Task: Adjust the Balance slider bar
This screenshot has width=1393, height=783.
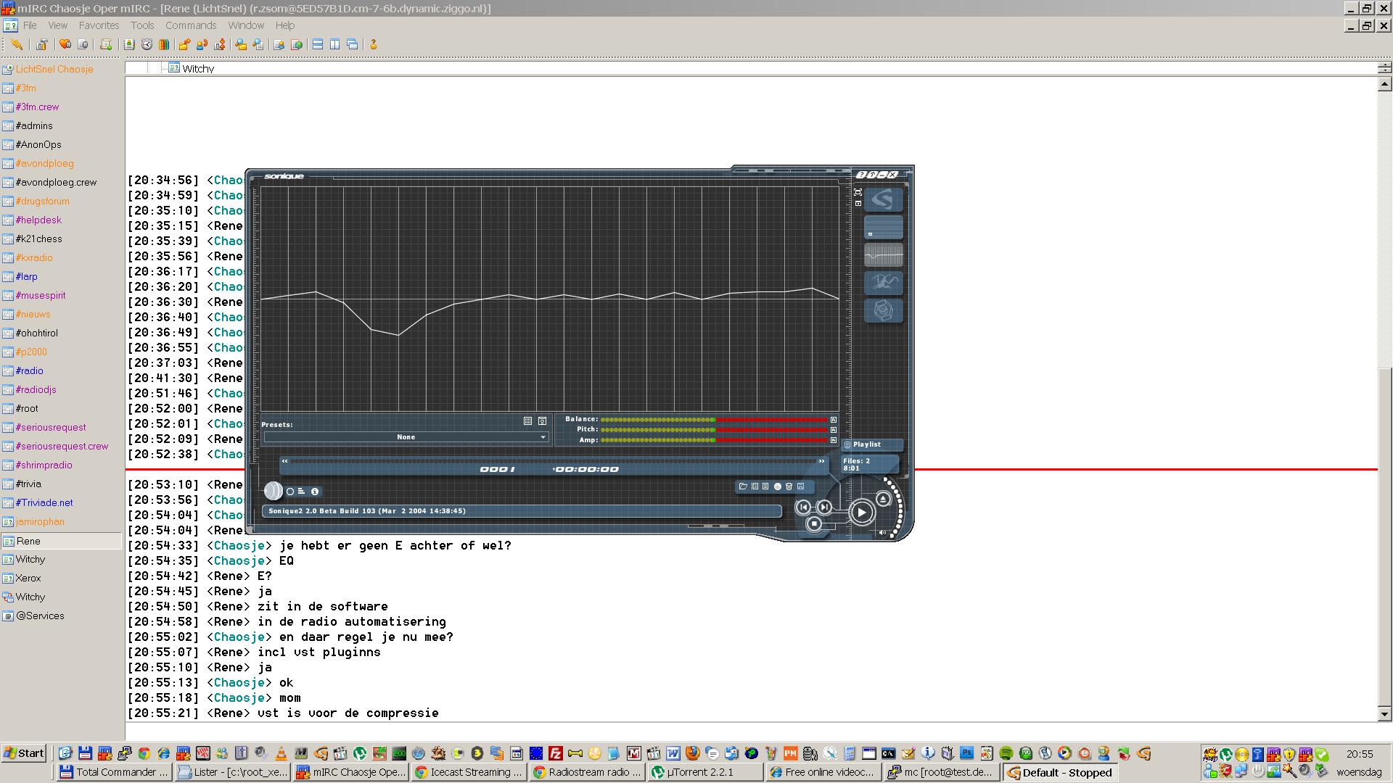Action: coord(714,420)
